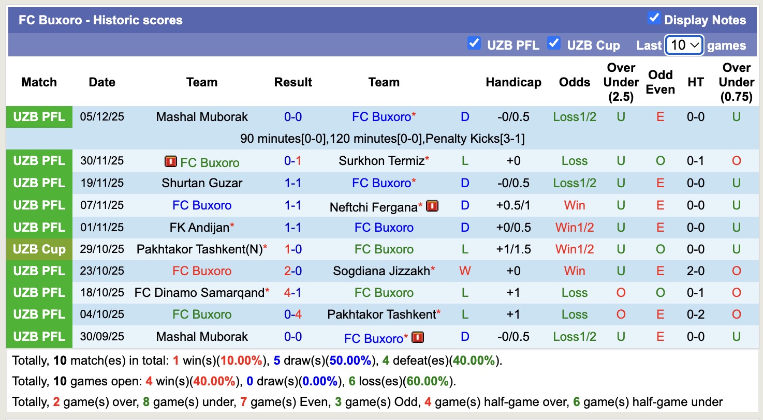763x420 pixels.
Task: Open the Last 10 games dropdown
Action: (684, 45)
